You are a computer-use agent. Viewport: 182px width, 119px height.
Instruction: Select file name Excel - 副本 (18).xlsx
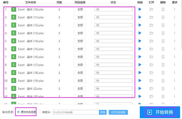31,73
